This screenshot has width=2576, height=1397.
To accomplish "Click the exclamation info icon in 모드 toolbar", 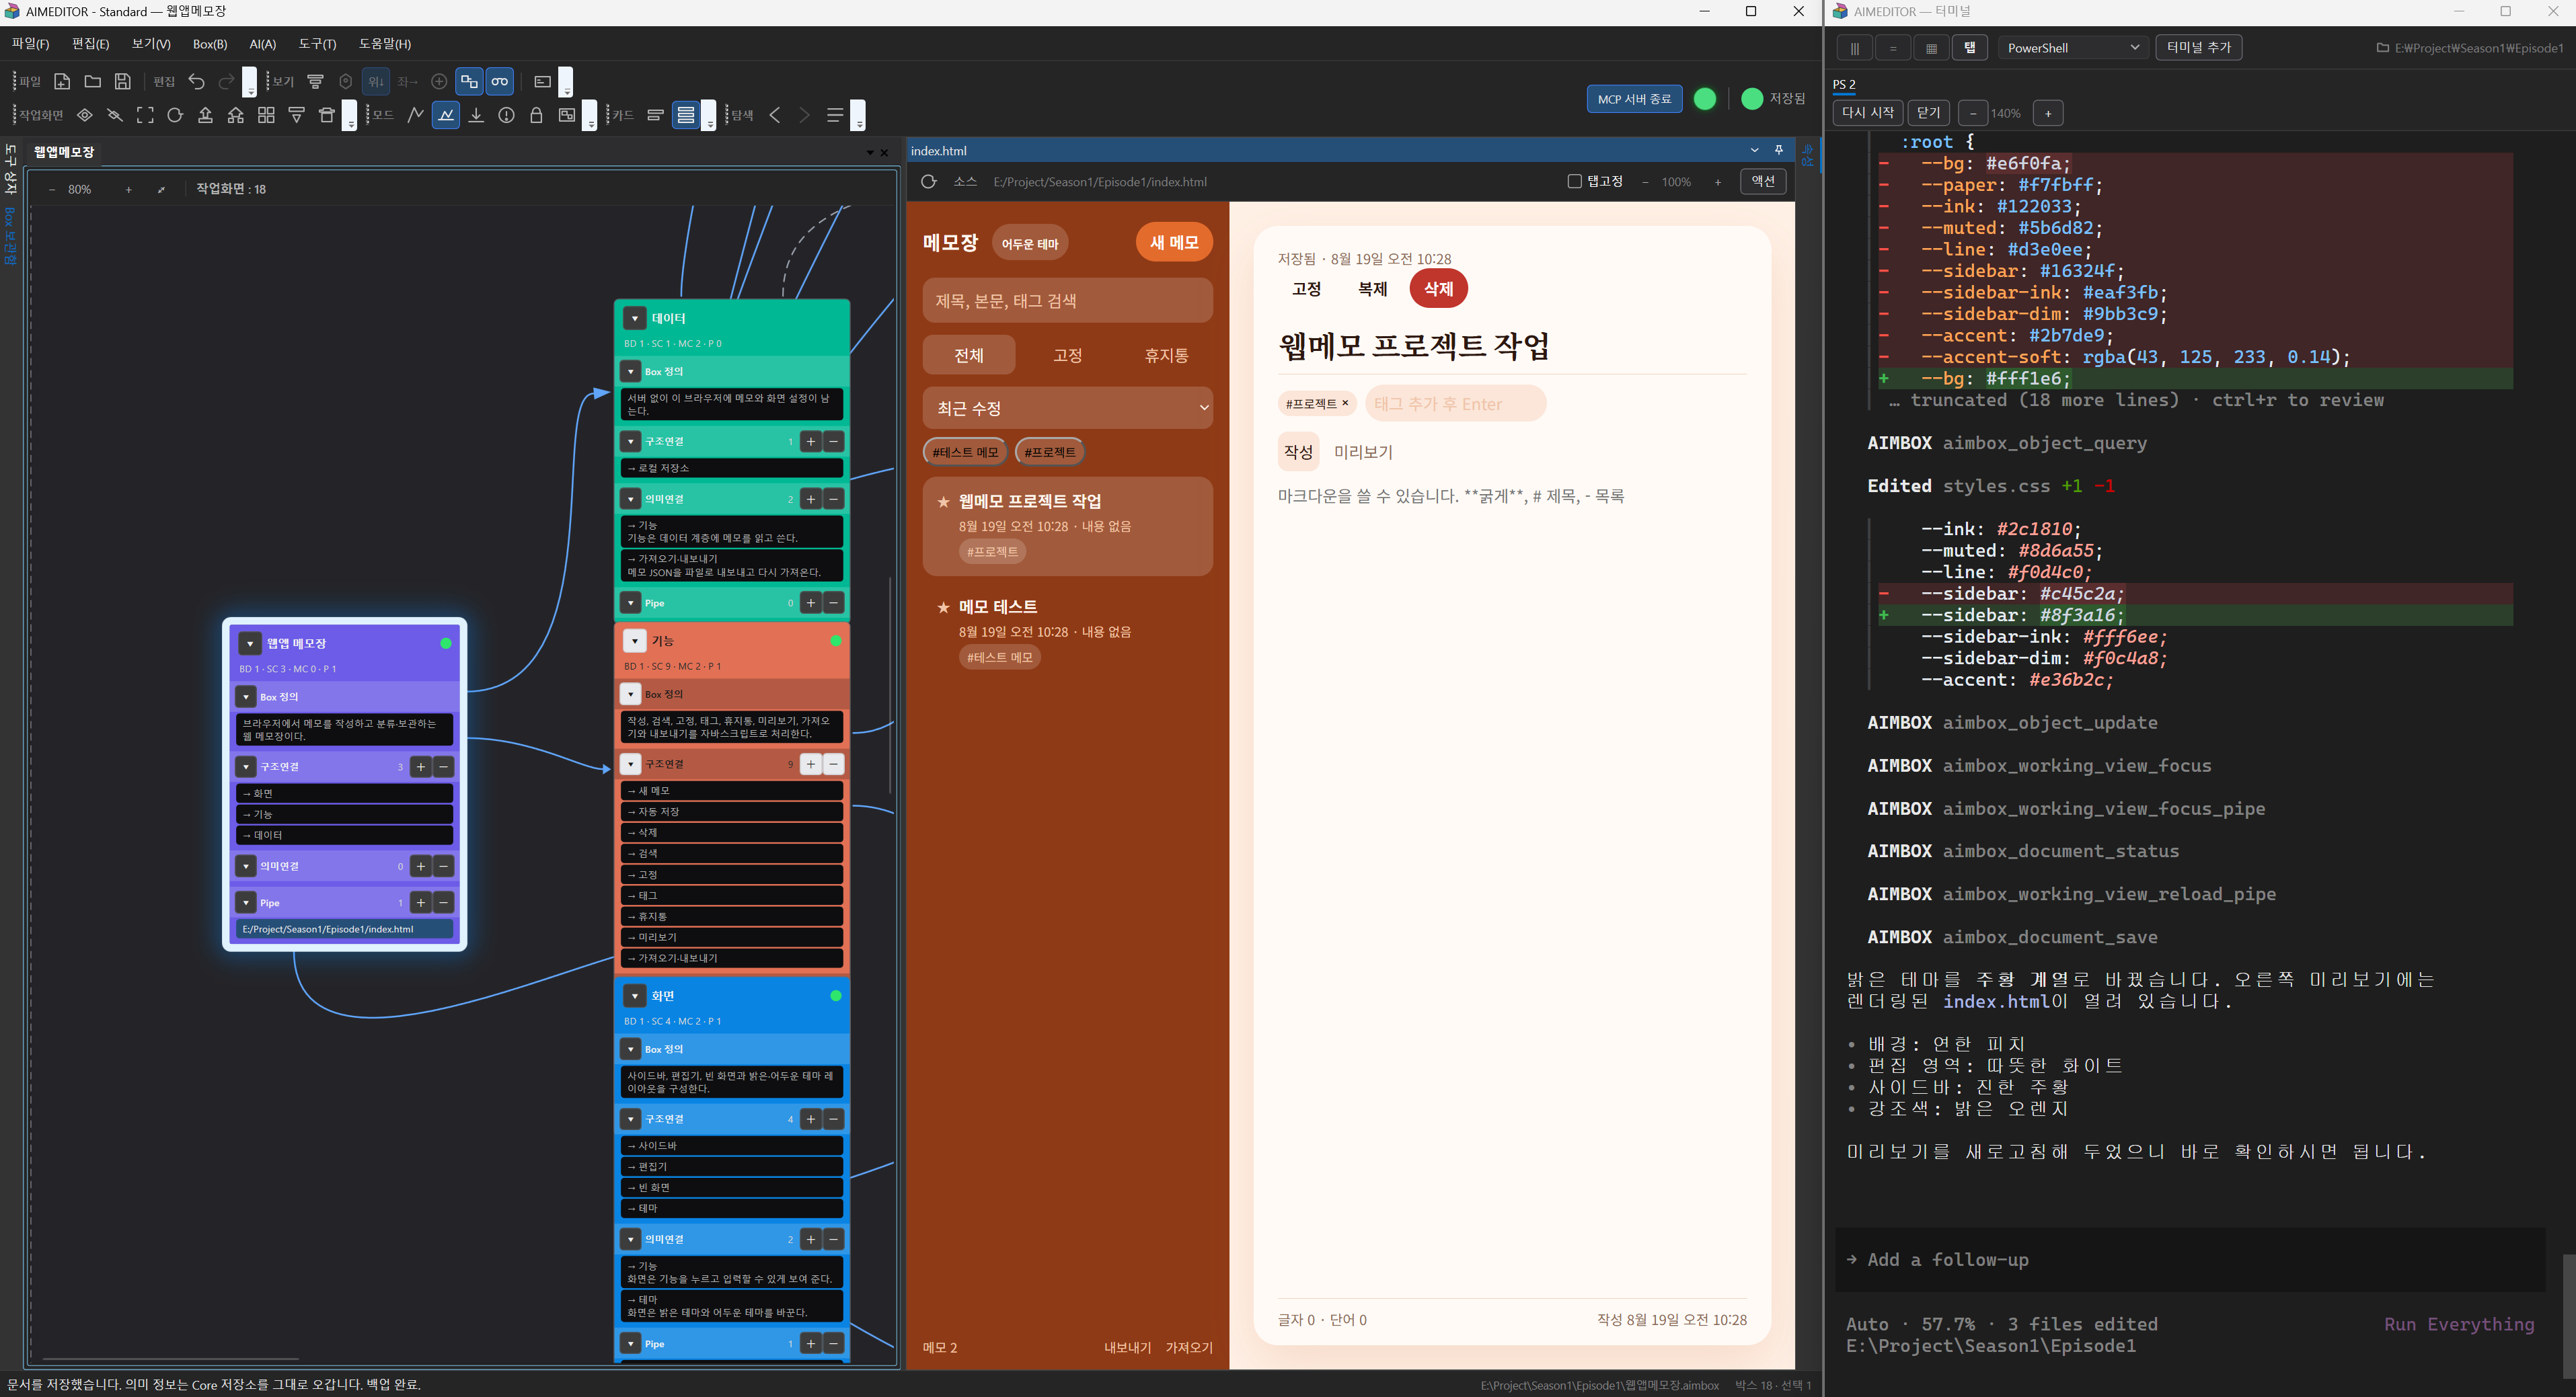I will 506,115.
